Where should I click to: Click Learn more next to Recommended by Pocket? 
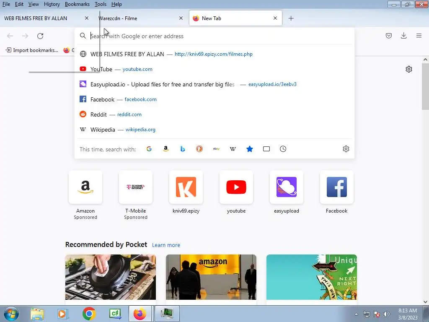click(x=166, y=245)
